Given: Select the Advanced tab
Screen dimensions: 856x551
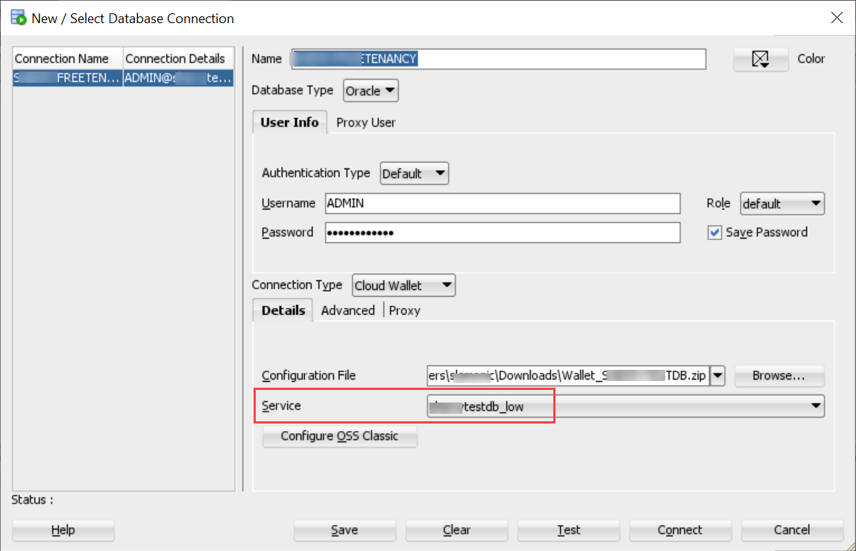Looking at the screenshot, I should [347, 311].
